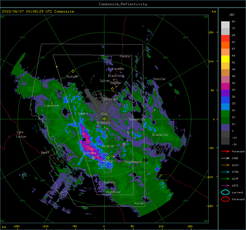Click the magenta 18TS arrow icon
Screen dimensions: 246x230
click(225, 186)
